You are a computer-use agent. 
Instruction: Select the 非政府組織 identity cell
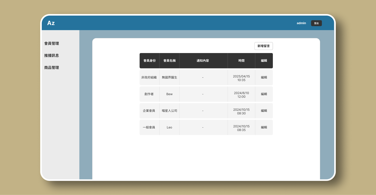(149, 77)
